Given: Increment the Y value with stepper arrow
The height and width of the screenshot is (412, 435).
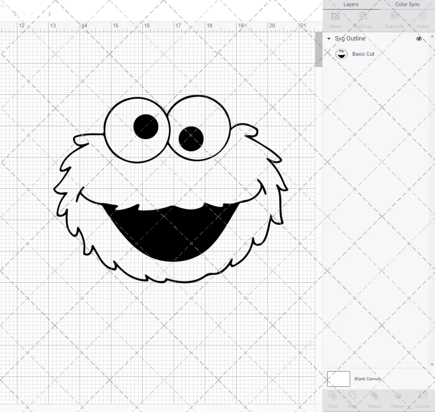Looking at the screenshot, I should (50, 13).
